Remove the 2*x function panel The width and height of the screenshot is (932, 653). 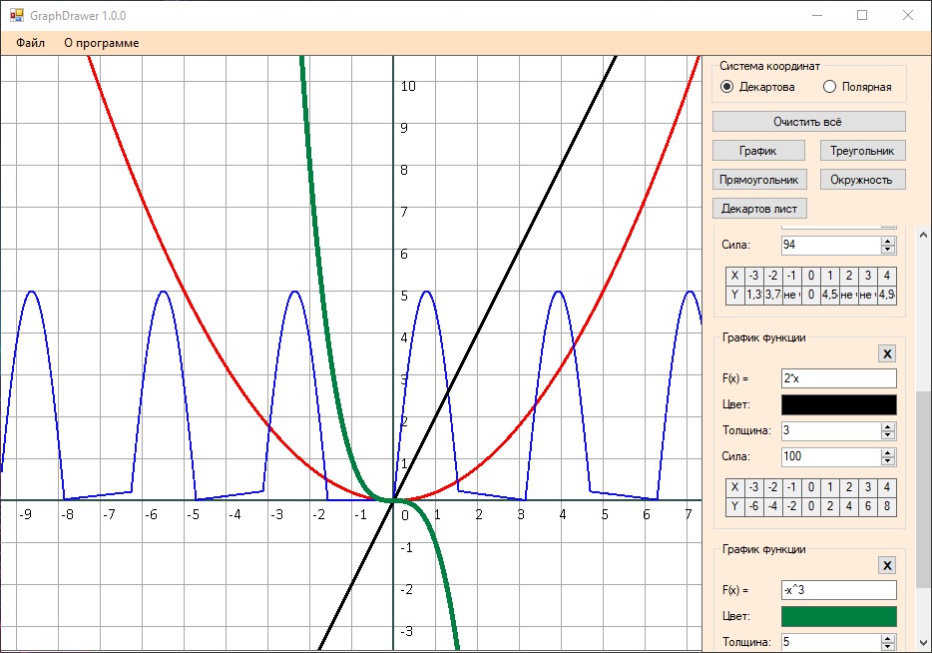tap(887, 353)
